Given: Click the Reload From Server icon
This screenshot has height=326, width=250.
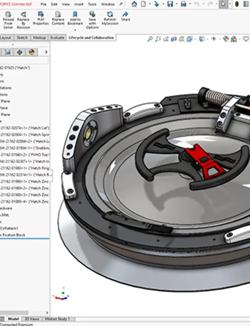Looking at the screenshot, I should pos(8,14).
